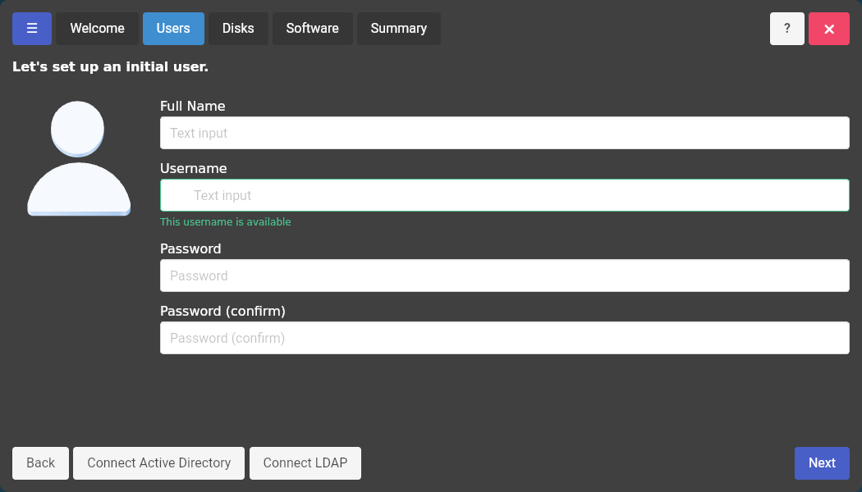Click Connect Active Directory
Screen dimensions: 862x492
tap(158, 463)
